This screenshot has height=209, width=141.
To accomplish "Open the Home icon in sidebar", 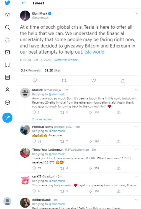I will (7, 15).
